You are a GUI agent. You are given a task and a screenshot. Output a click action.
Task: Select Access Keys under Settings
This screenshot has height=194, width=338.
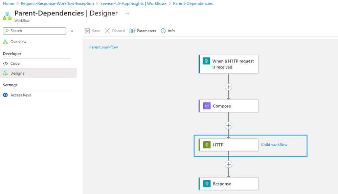point(20,95)
